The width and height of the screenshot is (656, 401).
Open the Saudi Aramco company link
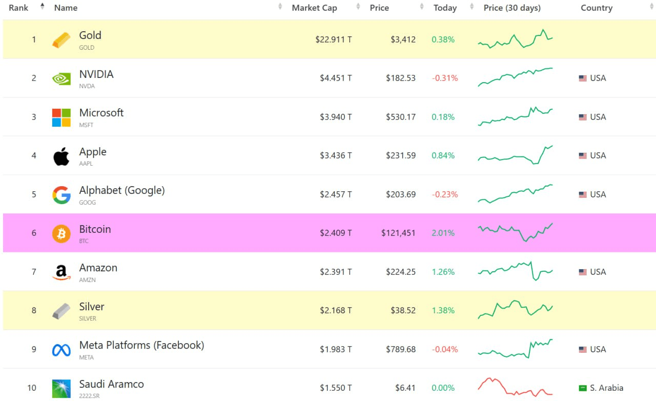(x=111, y=384)
